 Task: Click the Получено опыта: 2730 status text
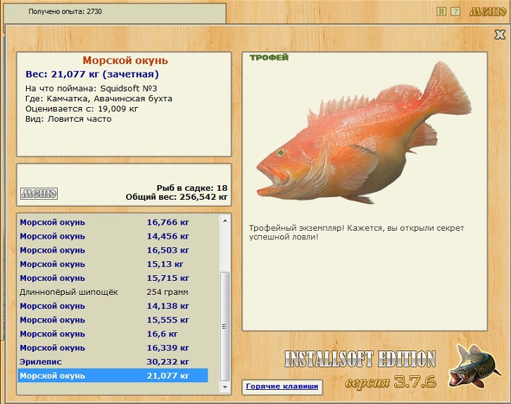(65, 12)
